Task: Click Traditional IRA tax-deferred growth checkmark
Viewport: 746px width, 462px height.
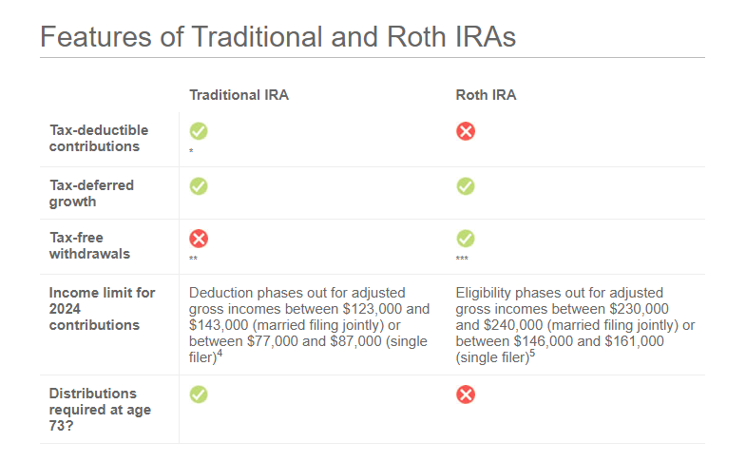Action: pos(199,185)
